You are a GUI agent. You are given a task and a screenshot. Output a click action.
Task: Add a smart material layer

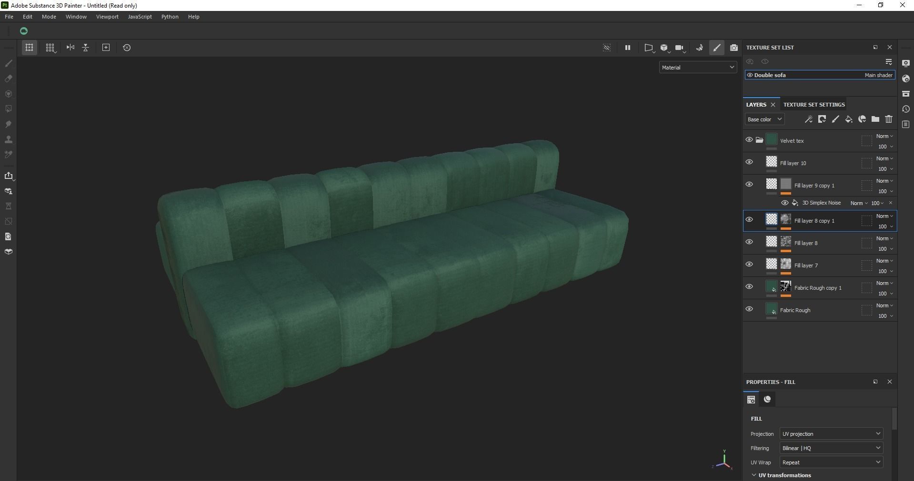click(x=862, y=119)
